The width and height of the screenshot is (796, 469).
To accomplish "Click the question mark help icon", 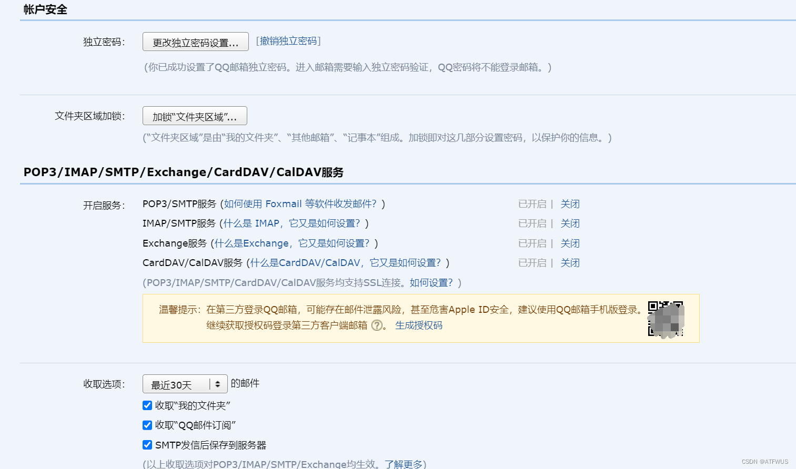I will click(x=377, y=325).
